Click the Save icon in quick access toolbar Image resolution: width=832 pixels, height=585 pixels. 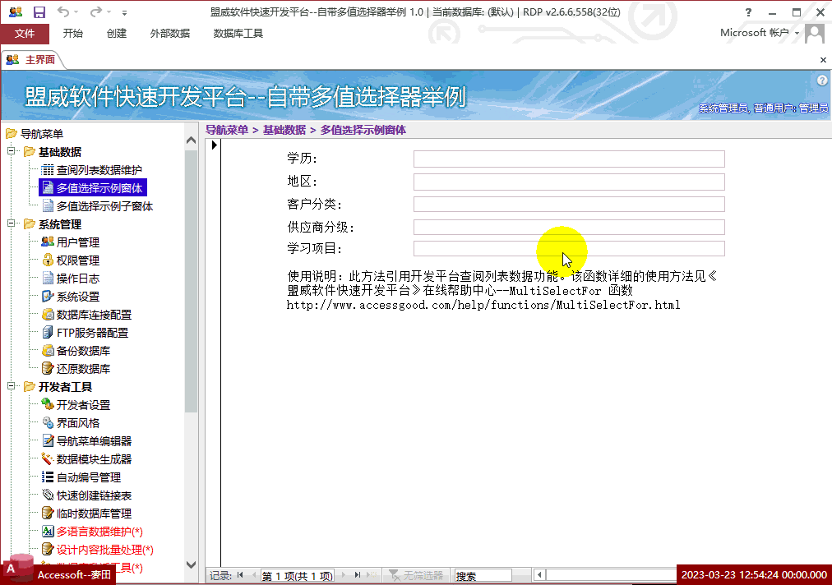[39, 12]
